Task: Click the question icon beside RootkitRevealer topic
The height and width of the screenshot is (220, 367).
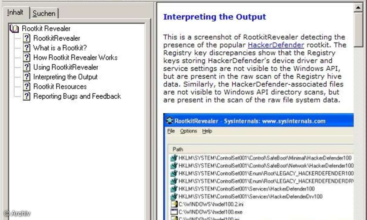Action: click(27, 38)
